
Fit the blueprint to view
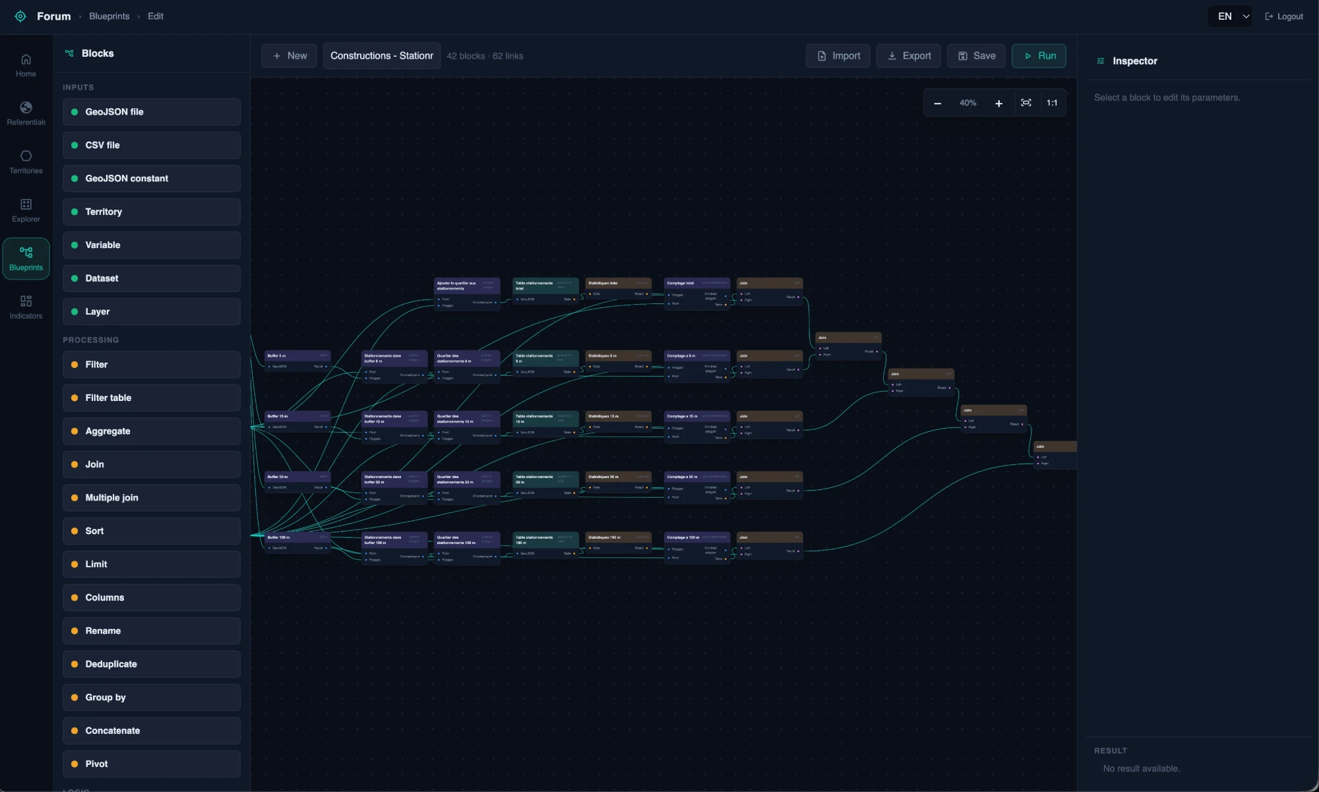(1026, 103)
